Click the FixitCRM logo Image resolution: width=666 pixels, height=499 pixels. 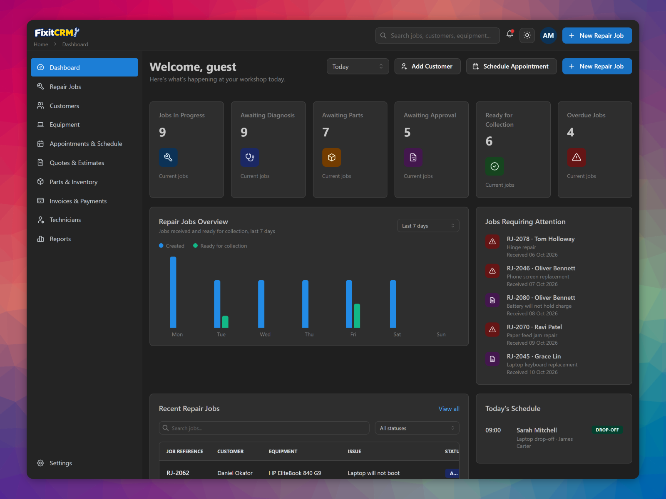[x=57, y=32]
